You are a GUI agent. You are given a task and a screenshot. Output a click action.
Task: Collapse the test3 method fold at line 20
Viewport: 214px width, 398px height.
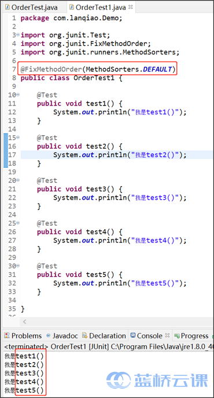pos(18,180)
